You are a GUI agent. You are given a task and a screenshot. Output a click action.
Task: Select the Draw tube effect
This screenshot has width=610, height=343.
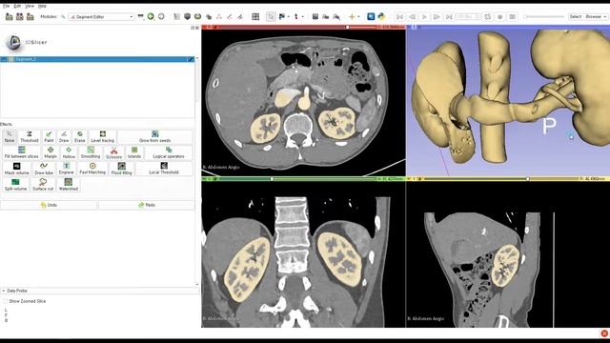tap(44, 169)
